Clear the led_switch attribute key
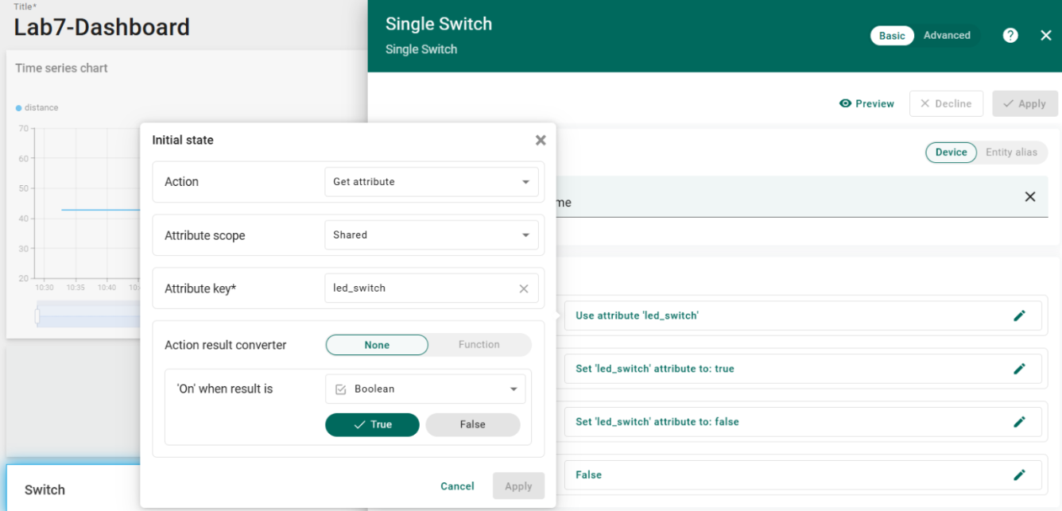The image size is (1062, 511). point(524,288)
